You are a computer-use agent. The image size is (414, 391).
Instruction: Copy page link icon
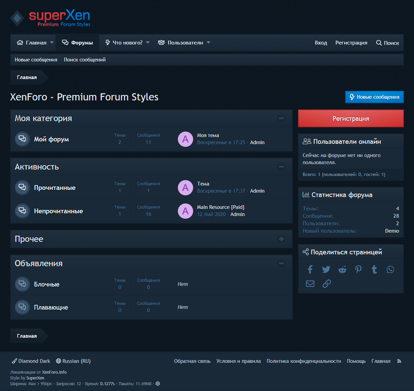[326, 284]
